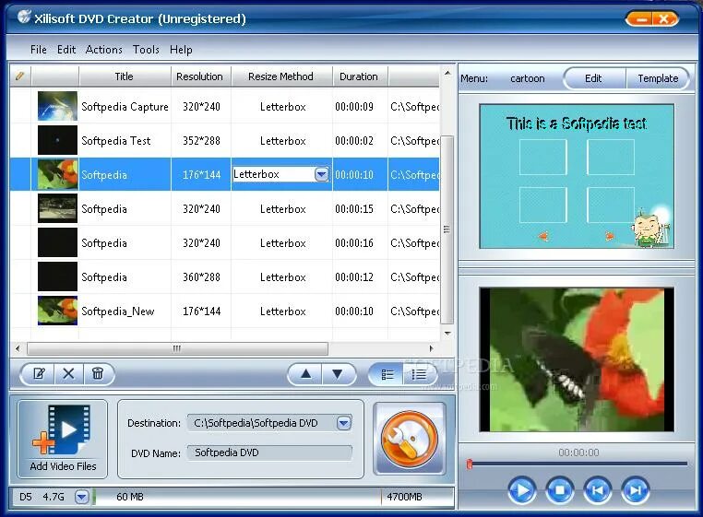703x517 pixels.
Task: Close the Xilisoft DVD Creator window
Action: point(665,19)
